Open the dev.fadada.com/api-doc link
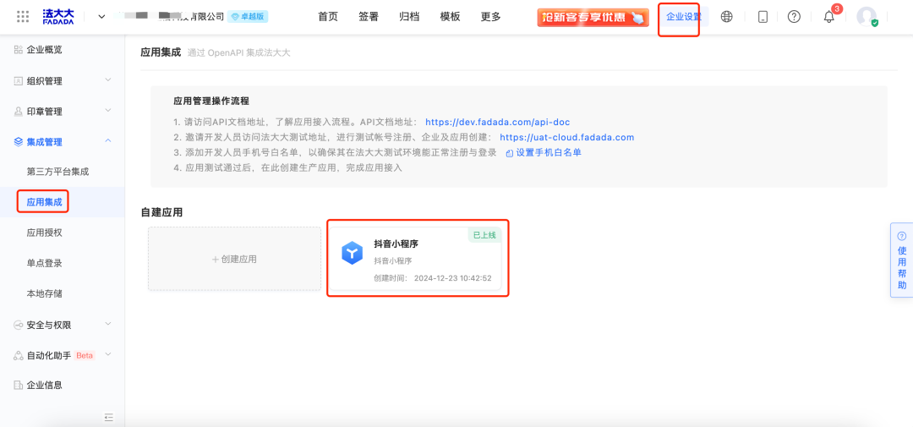 497,123
